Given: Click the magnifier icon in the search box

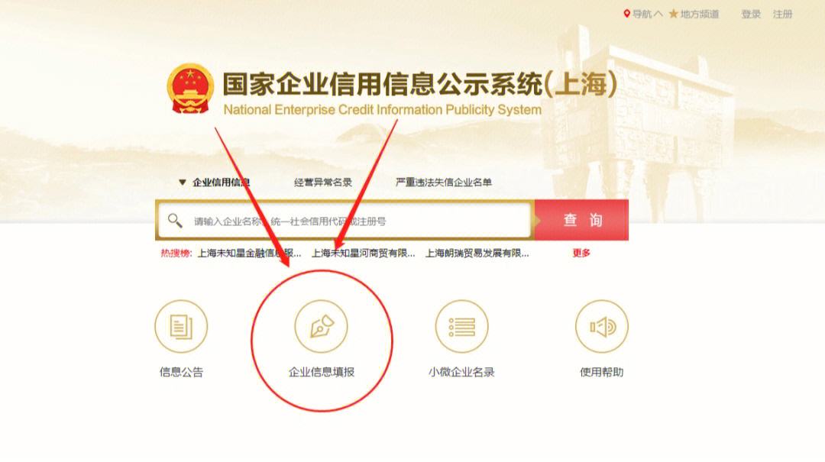Looking at the screenshot, I should click(175, 221).
